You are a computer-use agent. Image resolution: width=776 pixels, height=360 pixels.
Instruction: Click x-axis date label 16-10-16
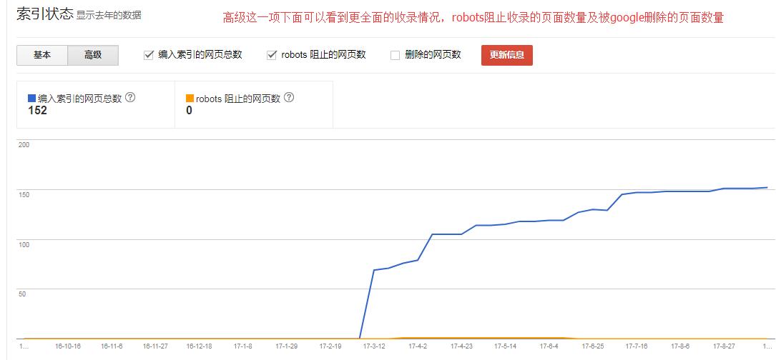click(x=68, y=346)
